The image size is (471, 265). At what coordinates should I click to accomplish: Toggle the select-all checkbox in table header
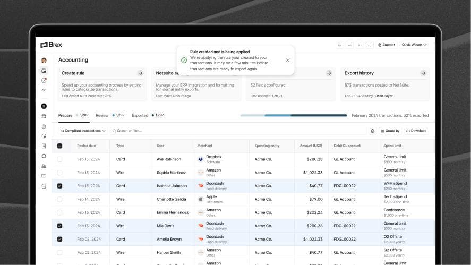tap(59, 146)
